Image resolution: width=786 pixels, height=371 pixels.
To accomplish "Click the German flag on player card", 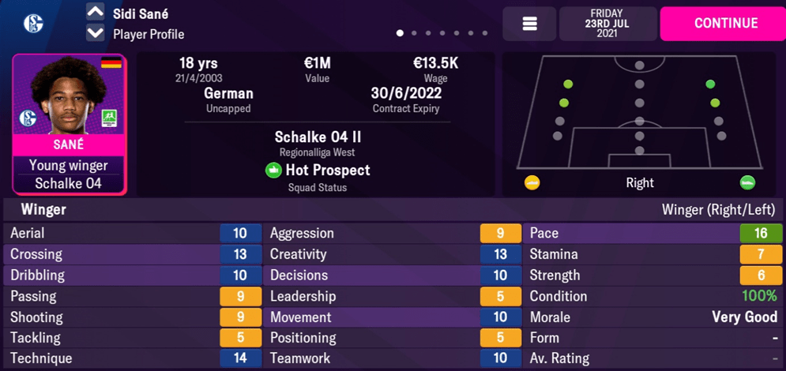I will [x=111, y=63].
